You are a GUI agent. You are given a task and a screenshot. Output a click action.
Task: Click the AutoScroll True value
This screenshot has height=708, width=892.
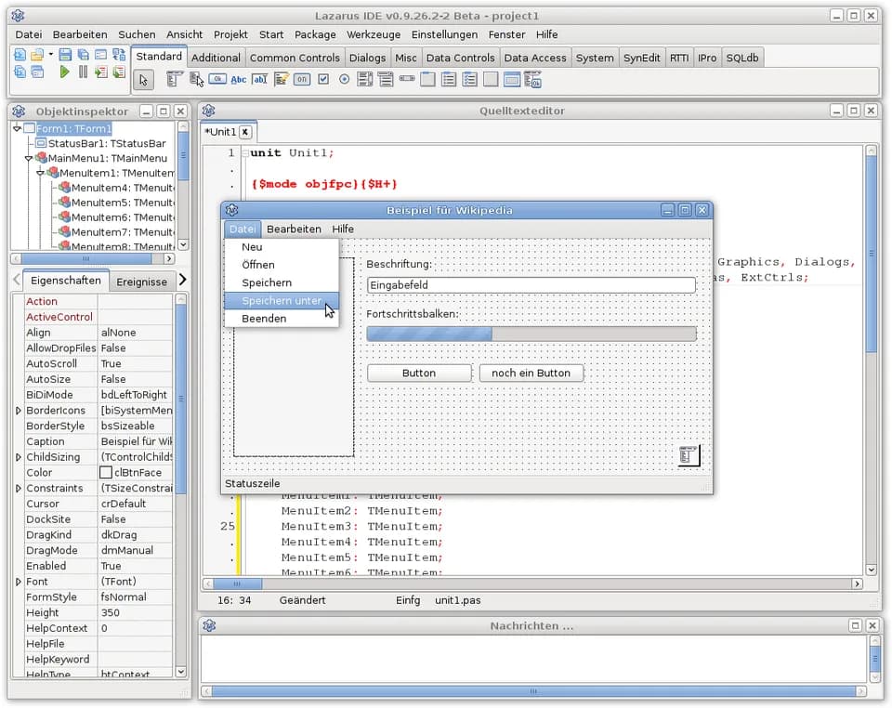pos(136,364)
